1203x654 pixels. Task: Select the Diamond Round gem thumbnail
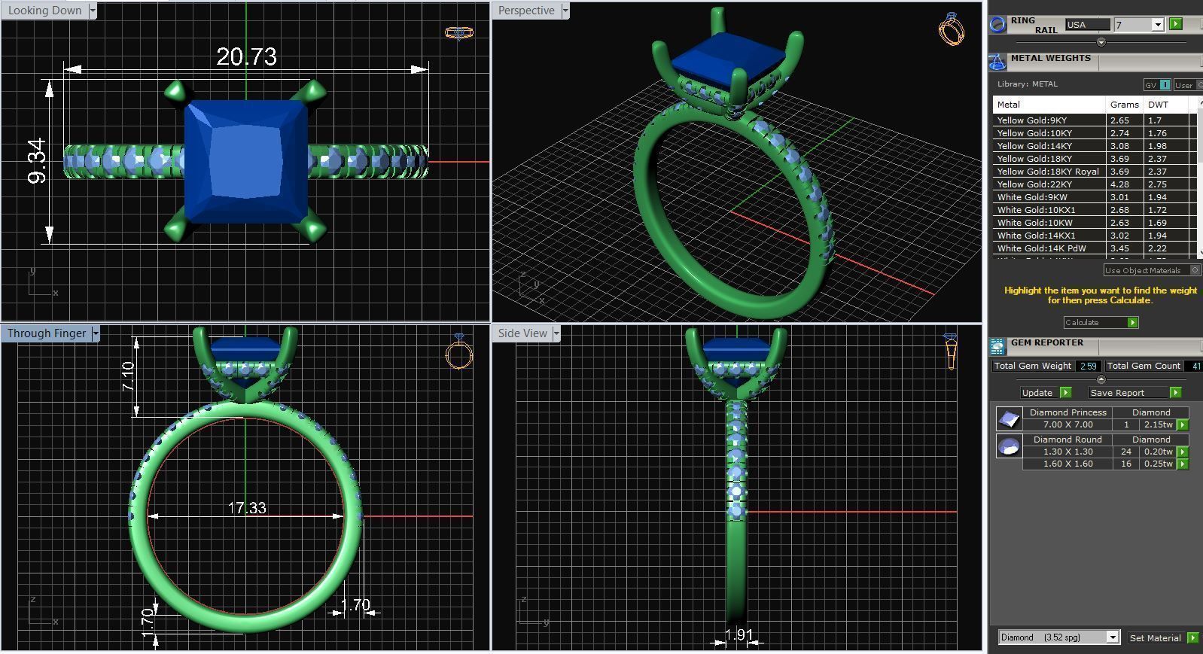pyautogui.click(x=1008, y=446)
